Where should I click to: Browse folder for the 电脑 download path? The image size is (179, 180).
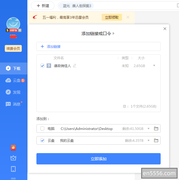[156, 128]
